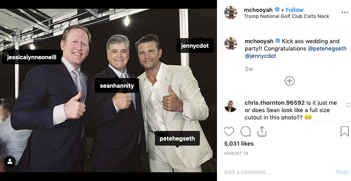Toggle tagged people icon on photo
Screen dimensions: 351x181
pos(10,162)
